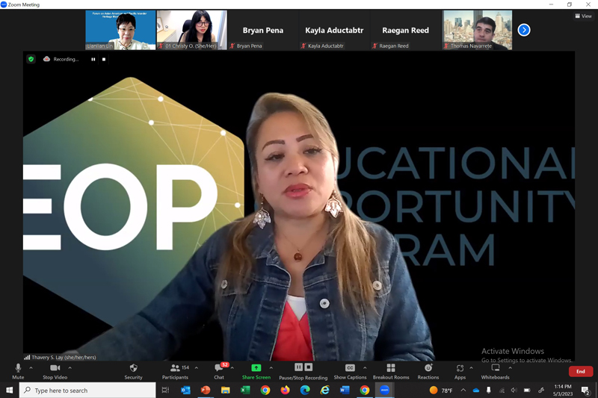Expand share options arrow beside Share Screen
This screenshot has height=398, width=598.
[x=271, y=368]
